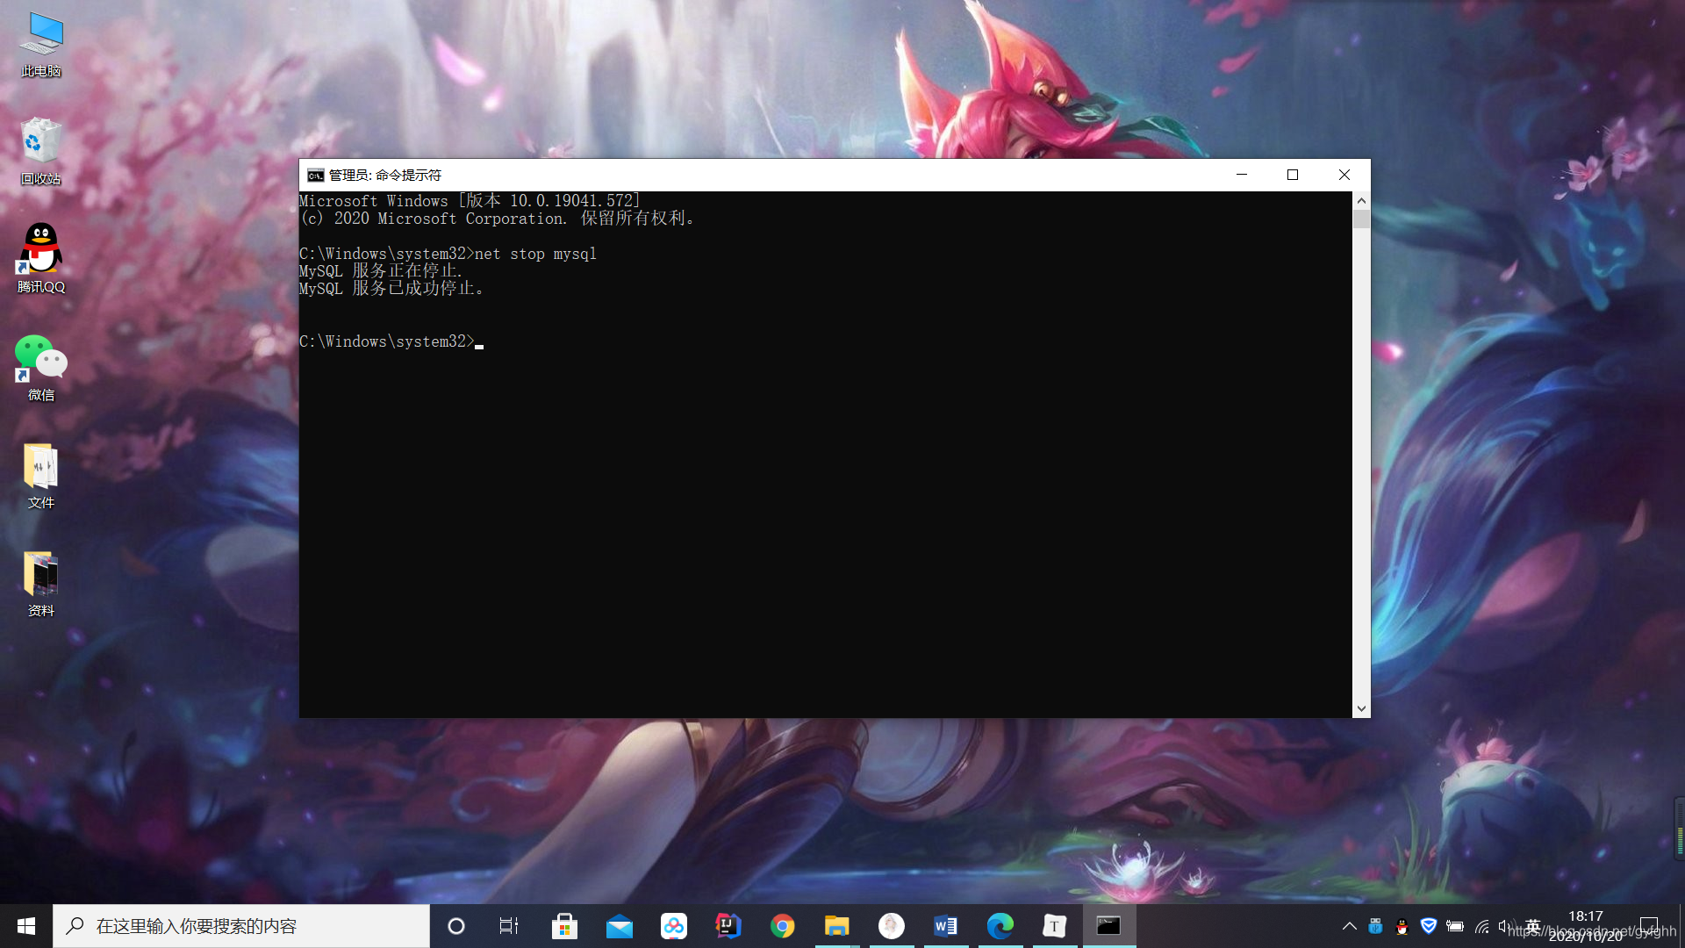Click the '(c) 2020 Microsoft Corporation' line

click(x=498, y=219)
